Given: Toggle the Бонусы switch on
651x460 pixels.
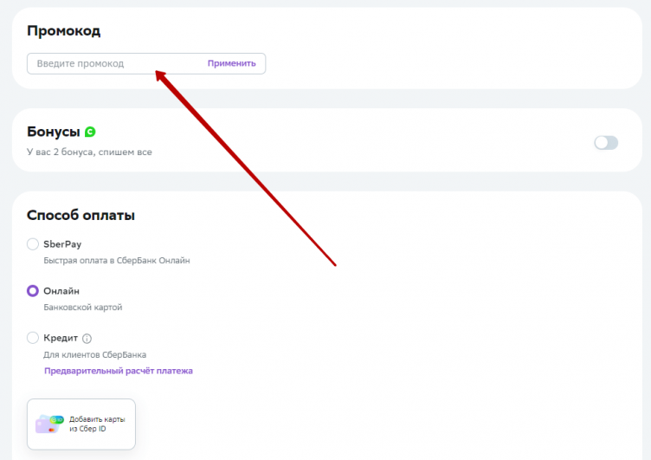Looking at the screenshot, I should (606, 143).
